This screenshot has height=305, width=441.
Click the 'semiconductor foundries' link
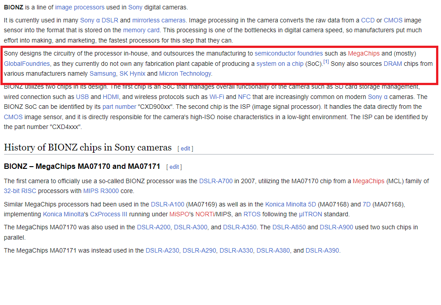(x=289, y=53)
